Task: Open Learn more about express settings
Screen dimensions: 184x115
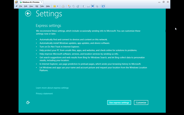Action: [52, 88]
